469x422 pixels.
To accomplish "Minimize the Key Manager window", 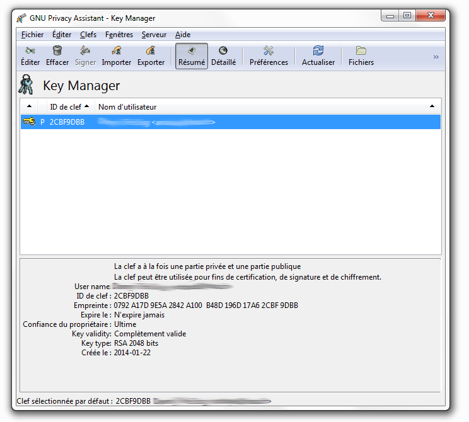I will click(390, 16).
